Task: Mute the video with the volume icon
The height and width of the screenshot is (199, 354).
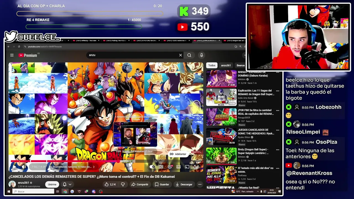Action: pos(24,167)
